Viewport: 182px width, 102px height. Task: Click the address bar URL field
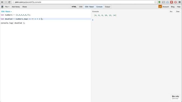click(x=84, y=2)
